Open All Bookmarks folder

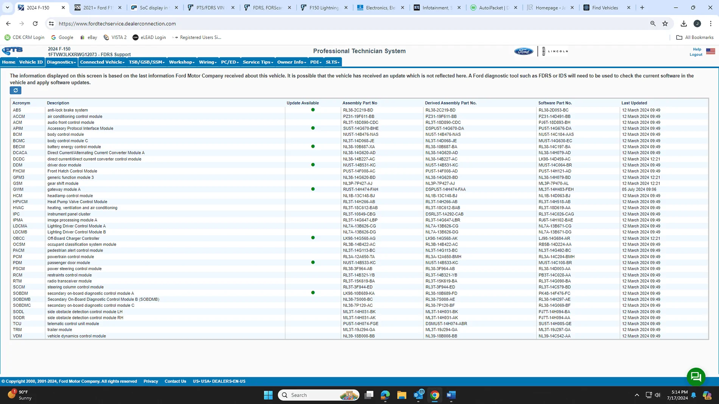pos(695,37)
